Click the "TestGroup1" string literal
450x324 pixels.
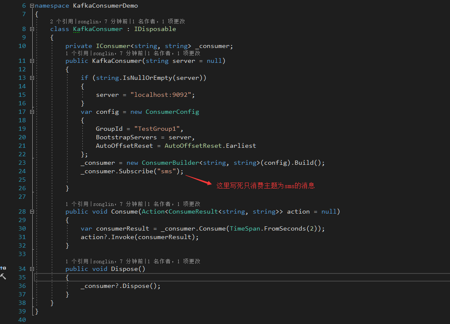157,129
